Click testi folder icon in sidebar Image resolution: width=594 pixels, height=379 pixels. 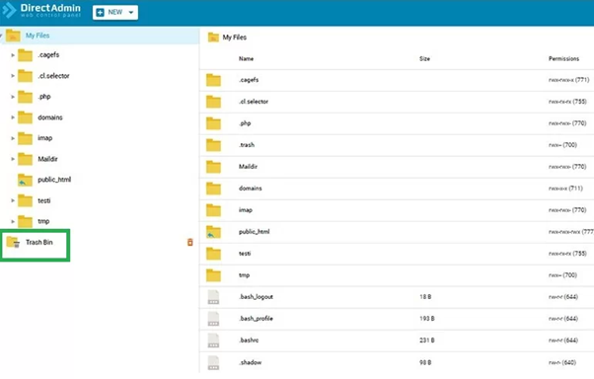click(25, 200)
